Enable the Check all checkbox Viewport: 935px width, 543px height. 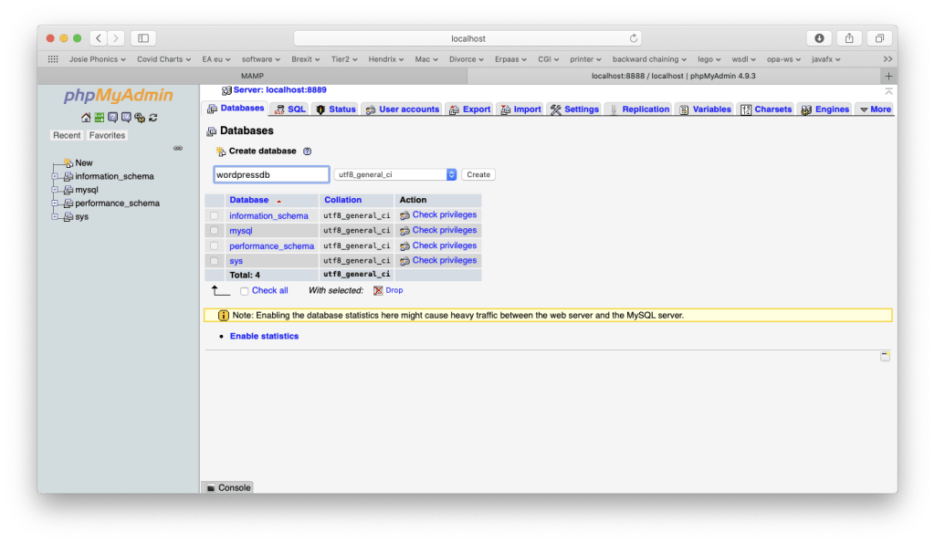coord(244,291)
